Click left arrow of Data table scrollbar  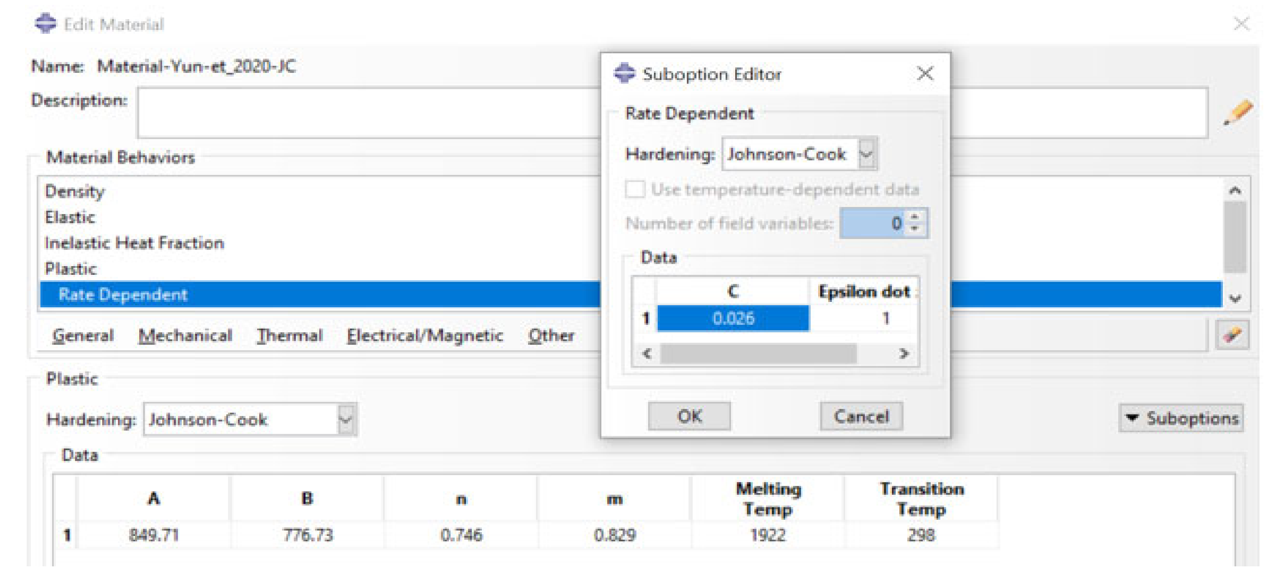(647, 354)
